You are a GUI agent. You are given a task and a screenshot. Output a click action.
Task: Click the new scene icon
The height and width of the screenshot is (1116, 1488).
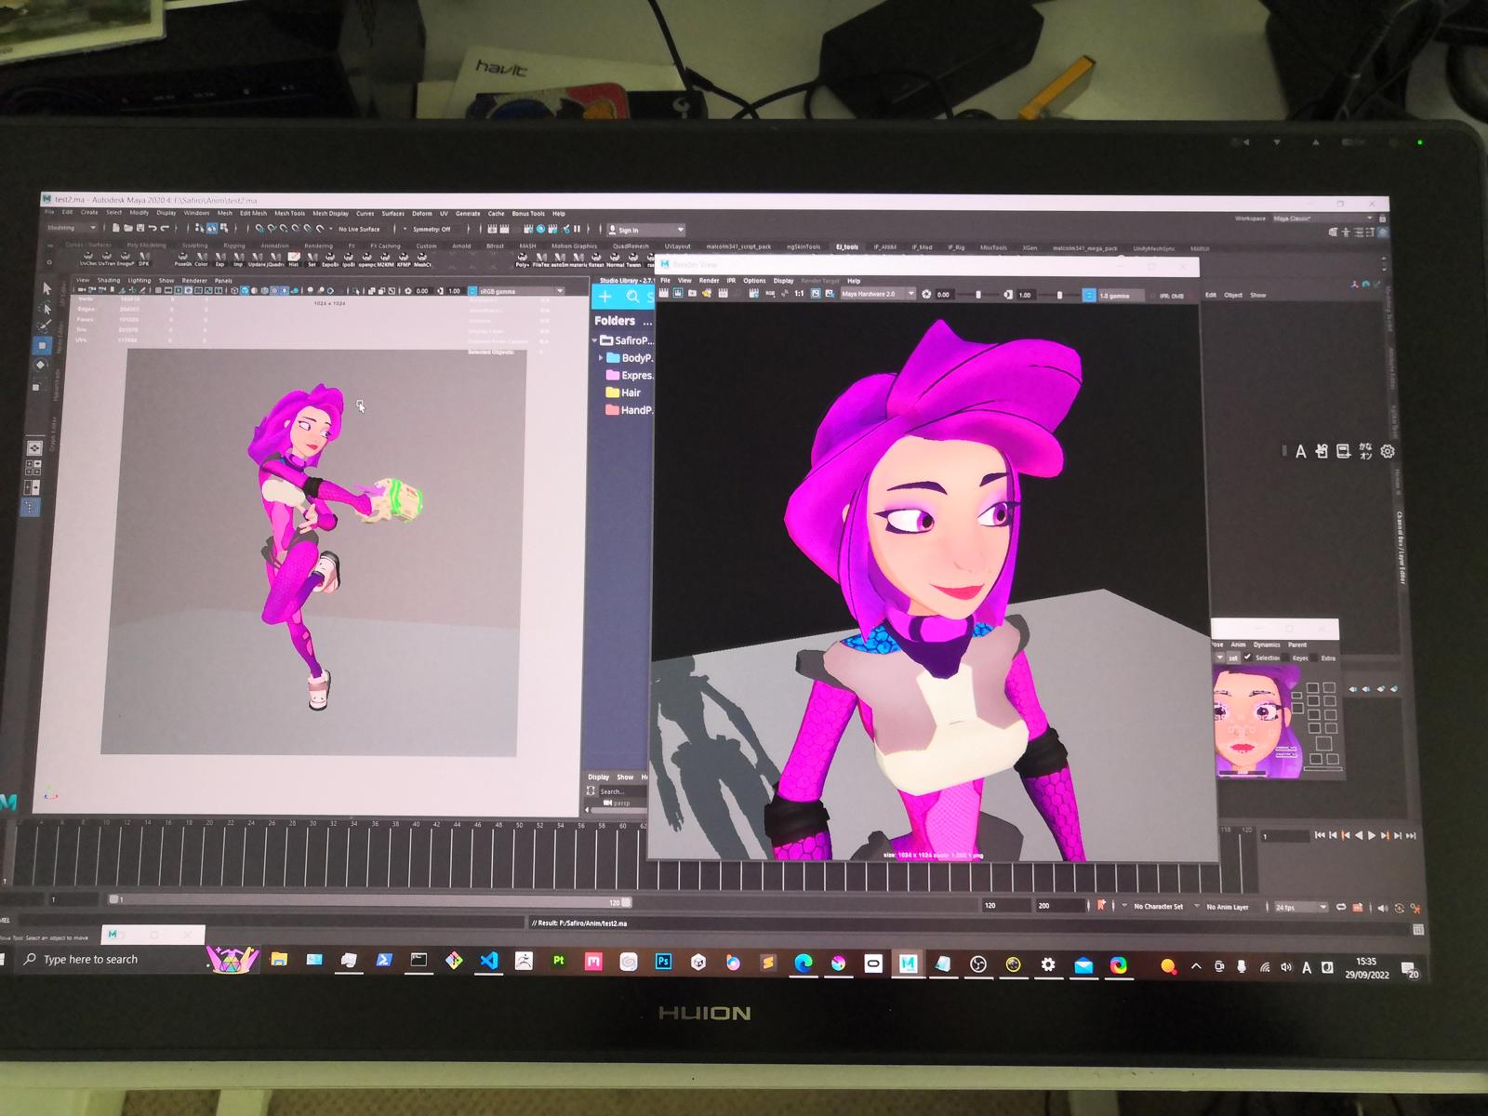116,228
